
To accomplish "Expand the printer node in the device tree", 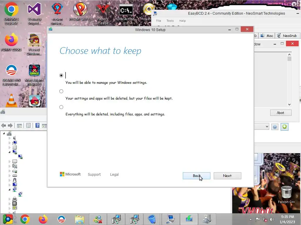I will point(10,199).
